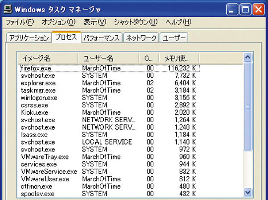The height and width of the screenshot is (200, 268).
Task: Open the シャットダウン(U) menu
Action: click(x=135, y=22)
